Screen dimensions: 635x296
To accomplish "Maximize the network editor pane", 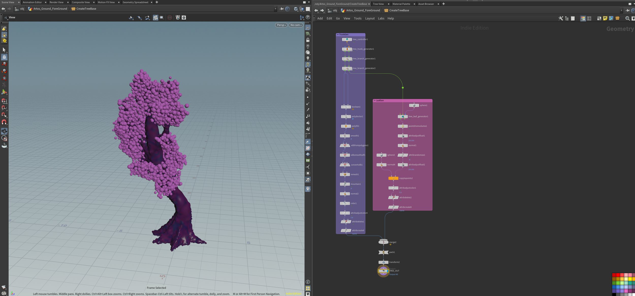I will pyautogui.click(x=630, y=4).
